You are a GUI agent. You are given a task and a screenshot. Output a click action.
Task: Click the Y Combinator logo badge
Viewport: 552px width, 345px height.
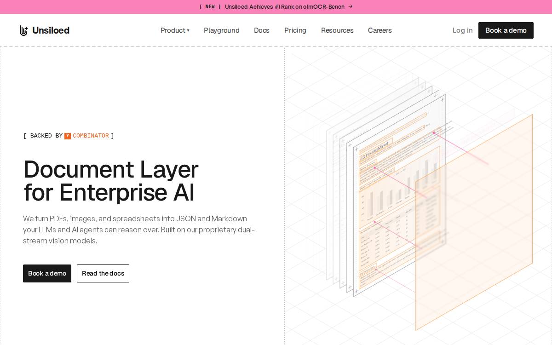coord(68,136)
